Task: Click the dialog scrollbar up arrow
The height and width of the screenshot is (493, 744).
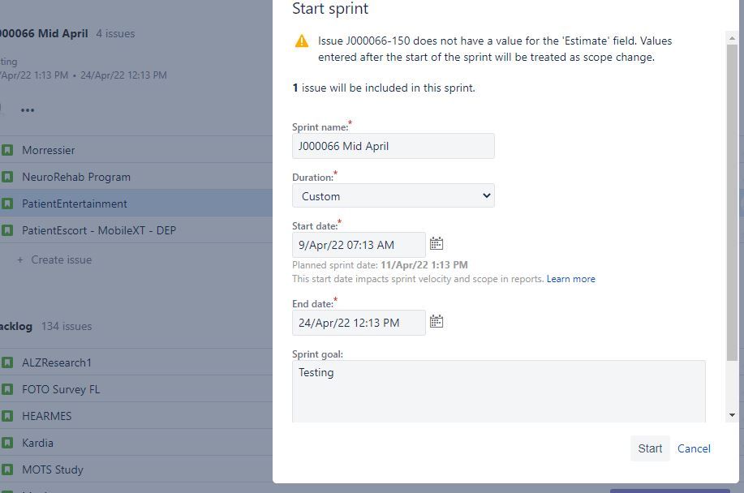Action: 732,37
